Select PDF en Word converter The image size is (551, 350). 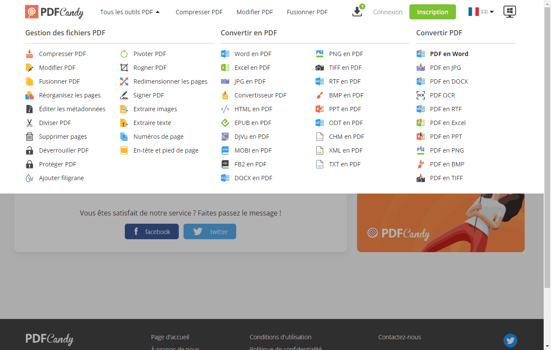pos(449,54)
